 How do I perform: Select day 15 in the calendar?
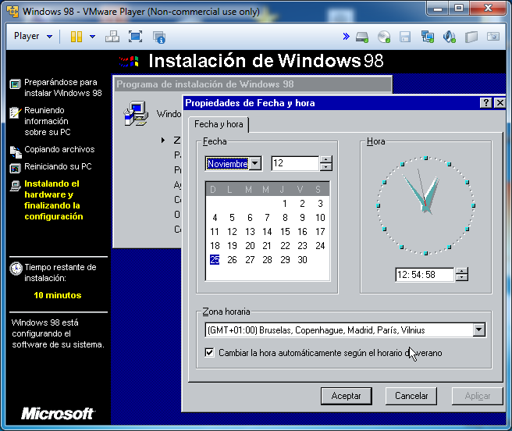[285, 232]
